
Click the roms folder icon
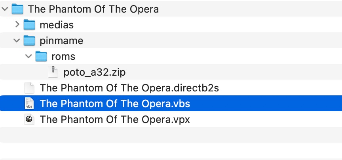41,56
